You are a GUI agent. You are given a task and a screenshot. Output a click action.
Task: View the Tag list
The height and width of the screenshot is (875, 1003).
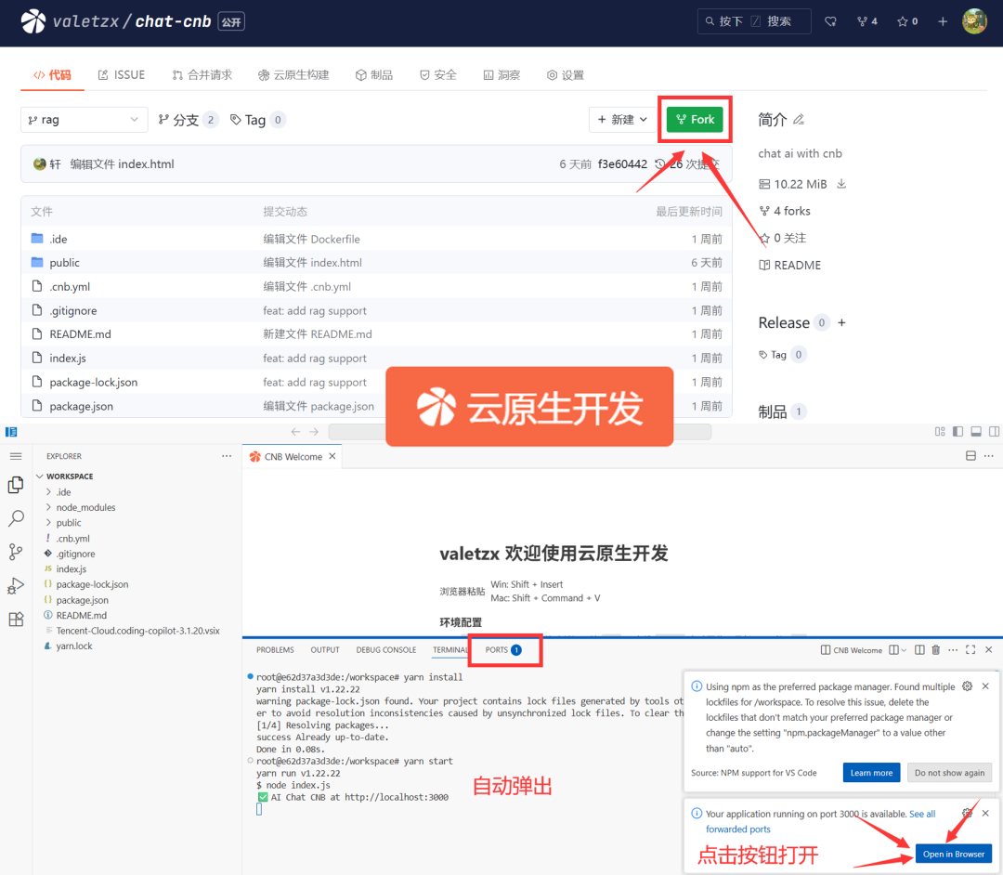[257, 120]
